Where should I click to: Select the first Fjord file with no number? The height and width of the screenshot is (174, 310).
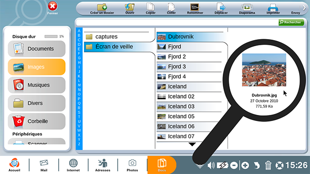pyautogui.click(x=189, y=47)
